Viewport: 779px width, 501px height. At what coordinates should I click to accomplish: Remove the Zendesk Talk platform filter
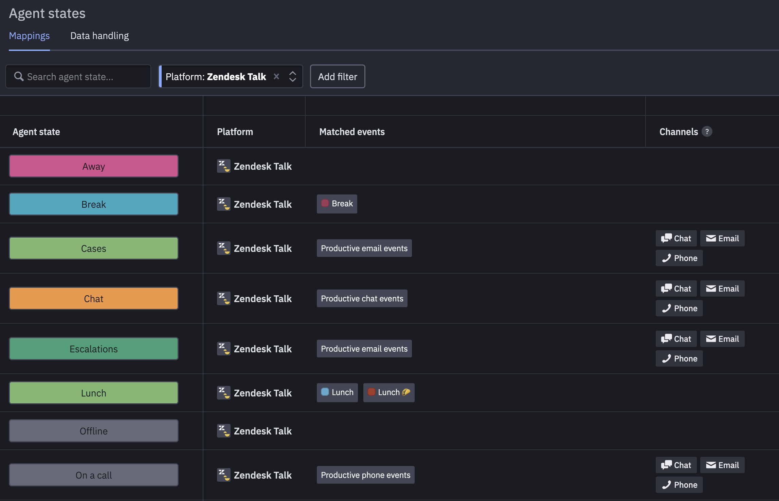coord(276,77)
